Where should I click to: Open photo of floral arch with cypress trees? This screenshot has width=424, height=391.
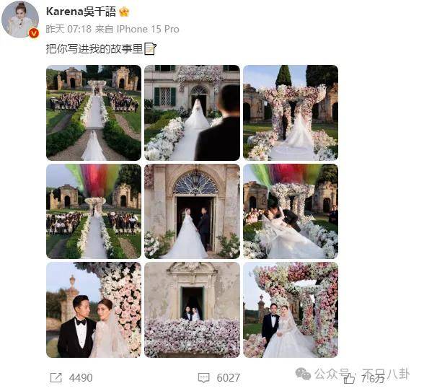click(291, 113)
